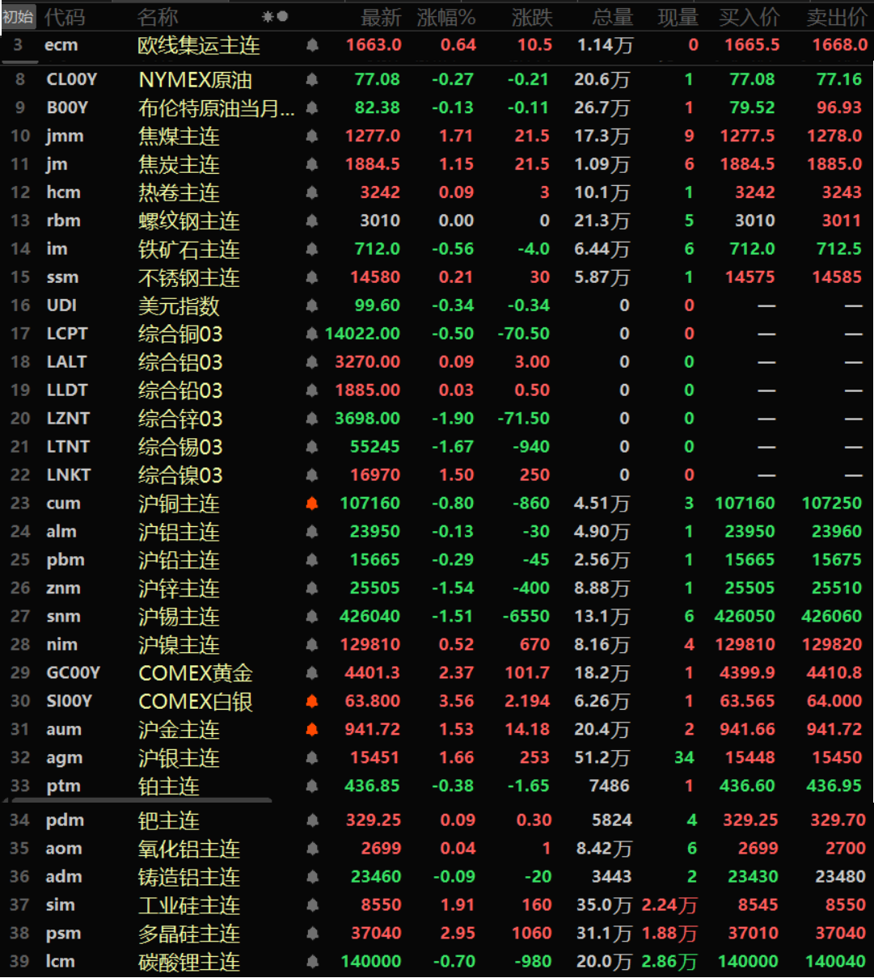The image size is (874, 978).
Task: Sort by the 卖出价 column header
Action: [837, 17]
